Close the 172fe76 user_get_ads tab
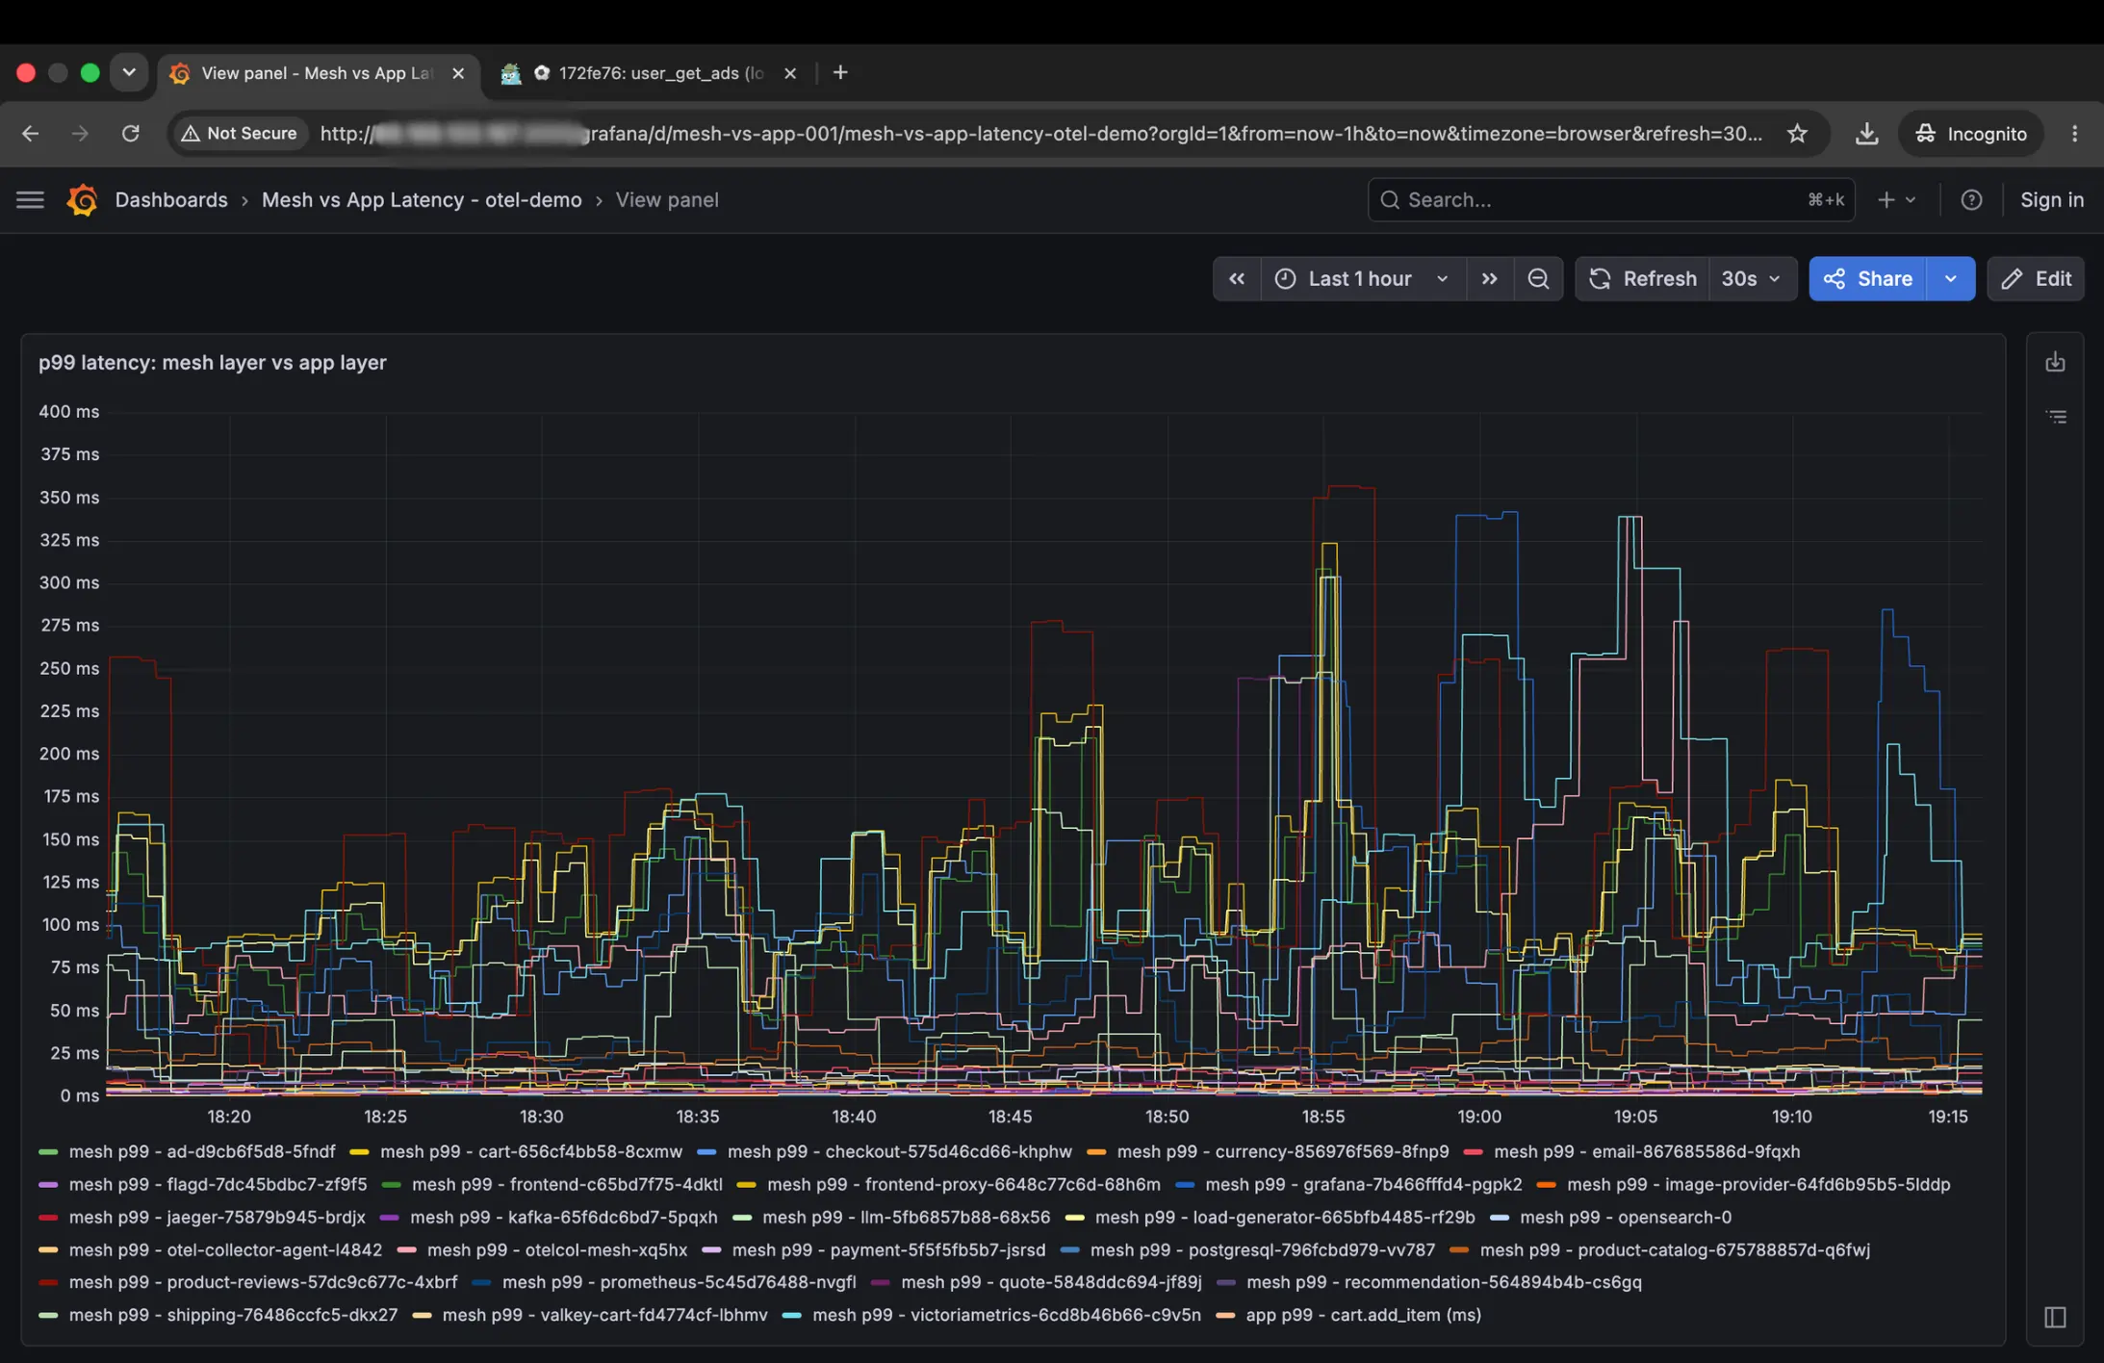The width and height of the screenshot is (2104, 1363). (790, 73)
